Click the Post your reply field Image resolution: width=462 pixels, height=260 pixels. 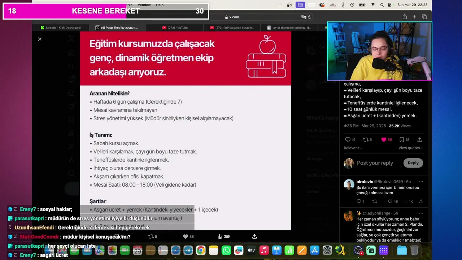tap(375, 163)
